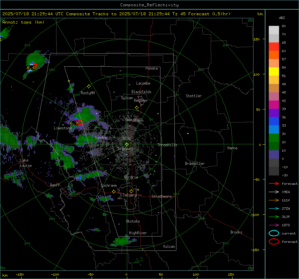
Task: Click the Didsbury town label
Action: [125, 149]
